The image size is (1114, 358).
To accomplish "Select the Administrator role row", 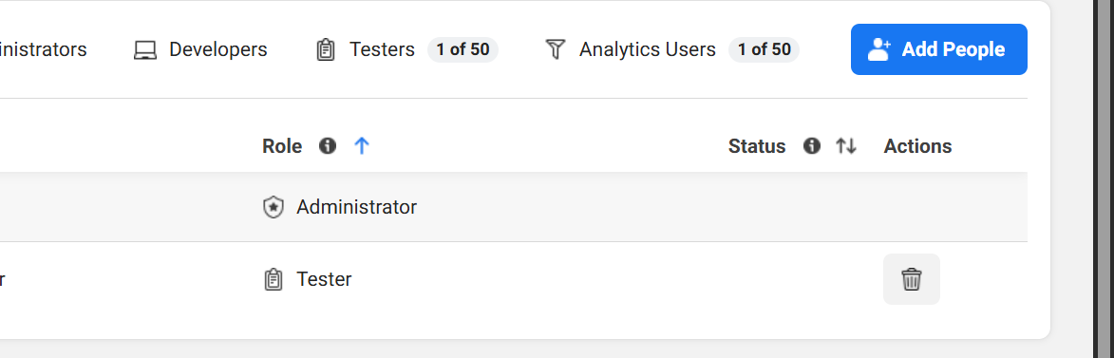I will coord(514,207).
